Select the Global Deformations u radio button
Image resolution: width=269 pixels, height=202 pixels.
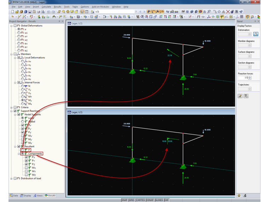tap(19, 29)
